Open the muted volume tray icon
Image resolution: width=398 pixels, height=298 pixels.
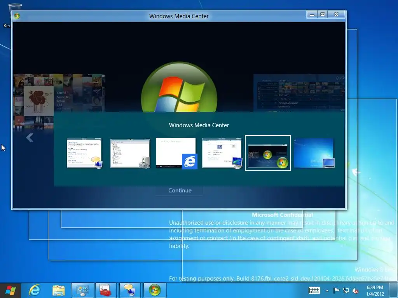355,291
